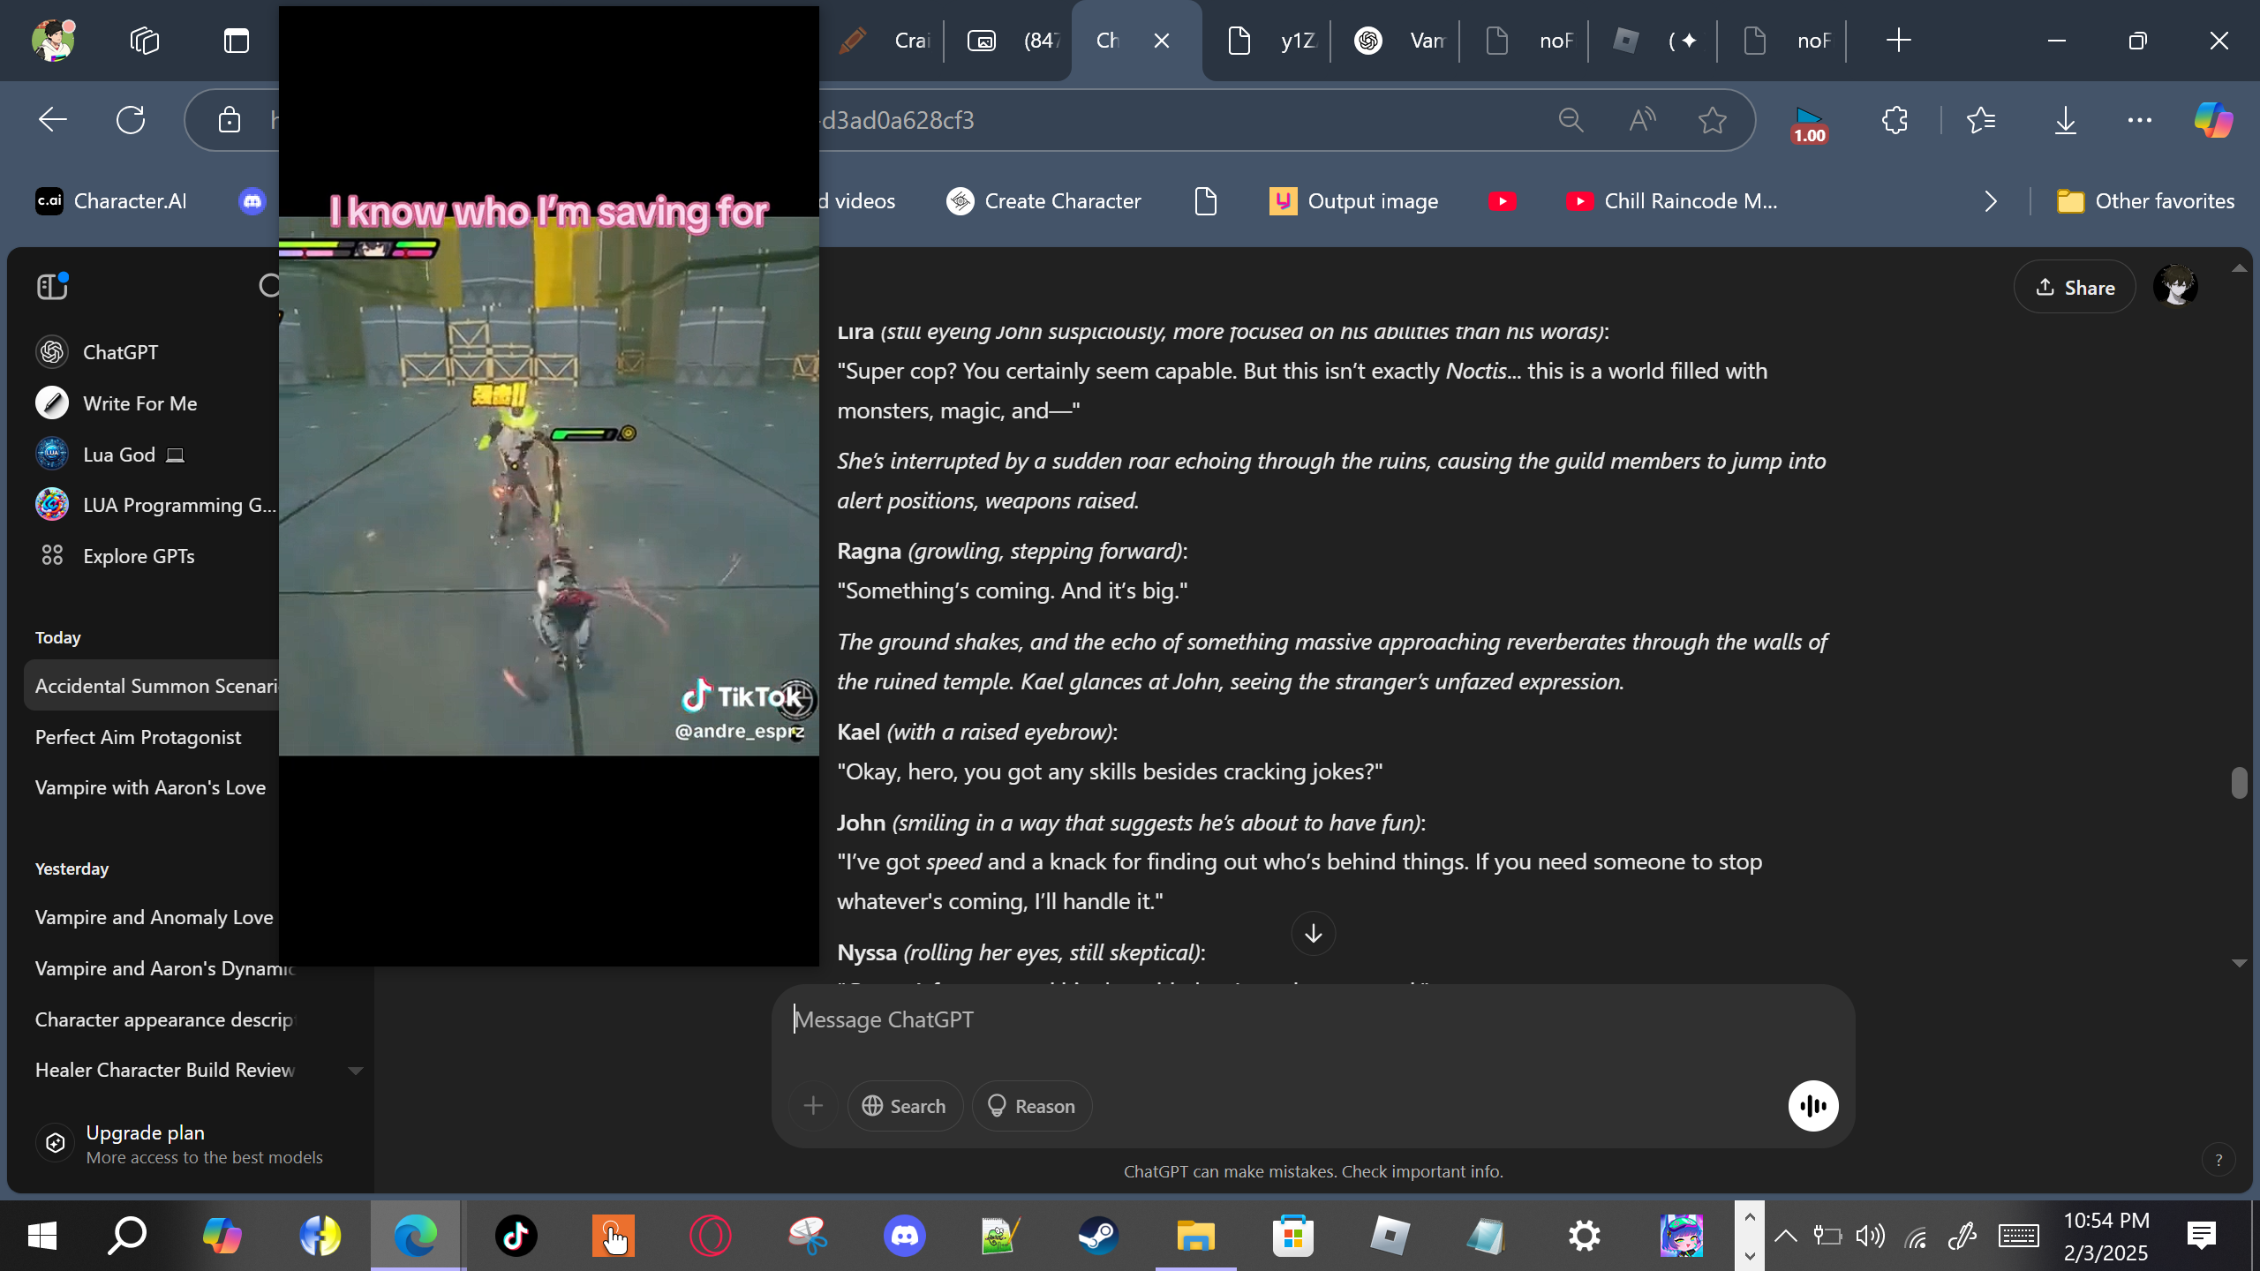Click Upgrade plan
Image resolution: width=2260 pixels, height=1271 pixels.
coord(181,1144)
